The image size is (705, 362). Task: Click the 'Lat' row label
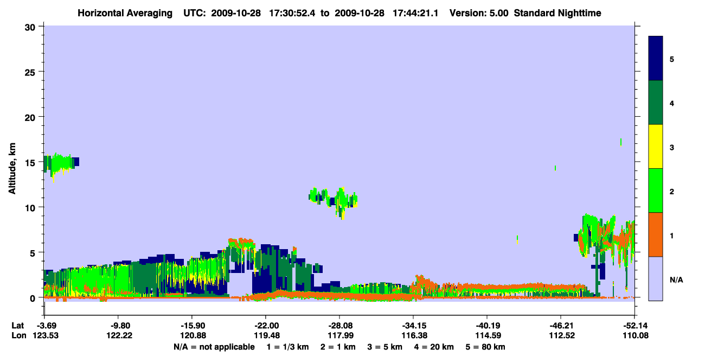coord(17,326)
